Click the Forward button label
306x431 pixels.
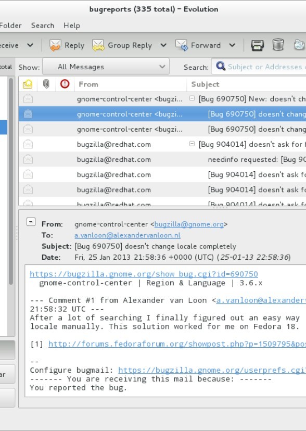[x=206, y=45]
